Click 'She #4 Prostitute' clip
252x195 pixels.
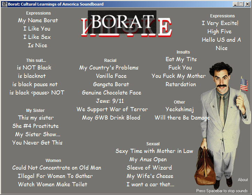pyautogui.click(x=36, y=126)
